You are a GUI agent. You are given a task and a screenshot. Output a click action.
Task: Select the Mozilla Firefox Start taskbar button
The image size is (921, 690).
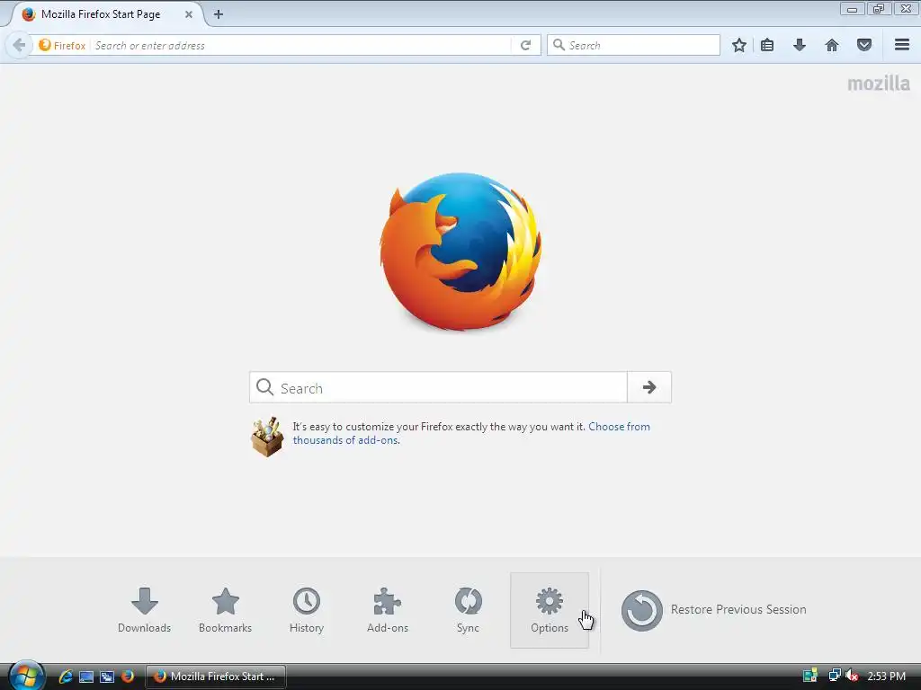pyautogui.click(x=216, y=677)
